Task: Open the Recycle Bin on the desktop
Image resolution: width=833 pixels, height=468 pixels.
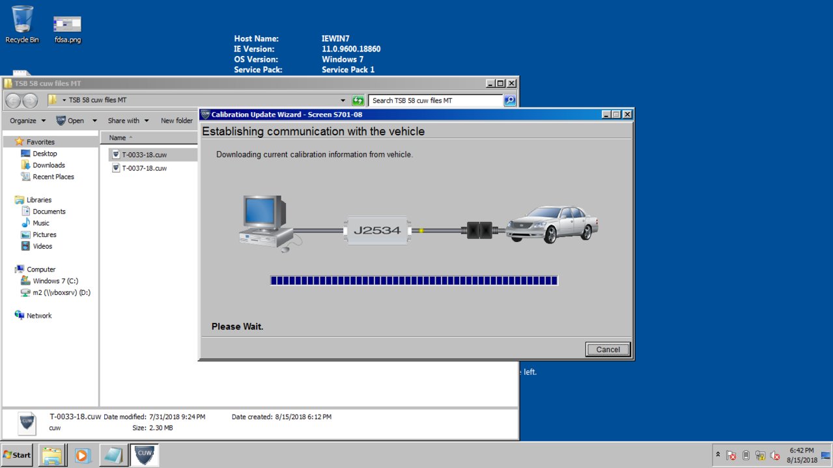Action: coord(22,25)
